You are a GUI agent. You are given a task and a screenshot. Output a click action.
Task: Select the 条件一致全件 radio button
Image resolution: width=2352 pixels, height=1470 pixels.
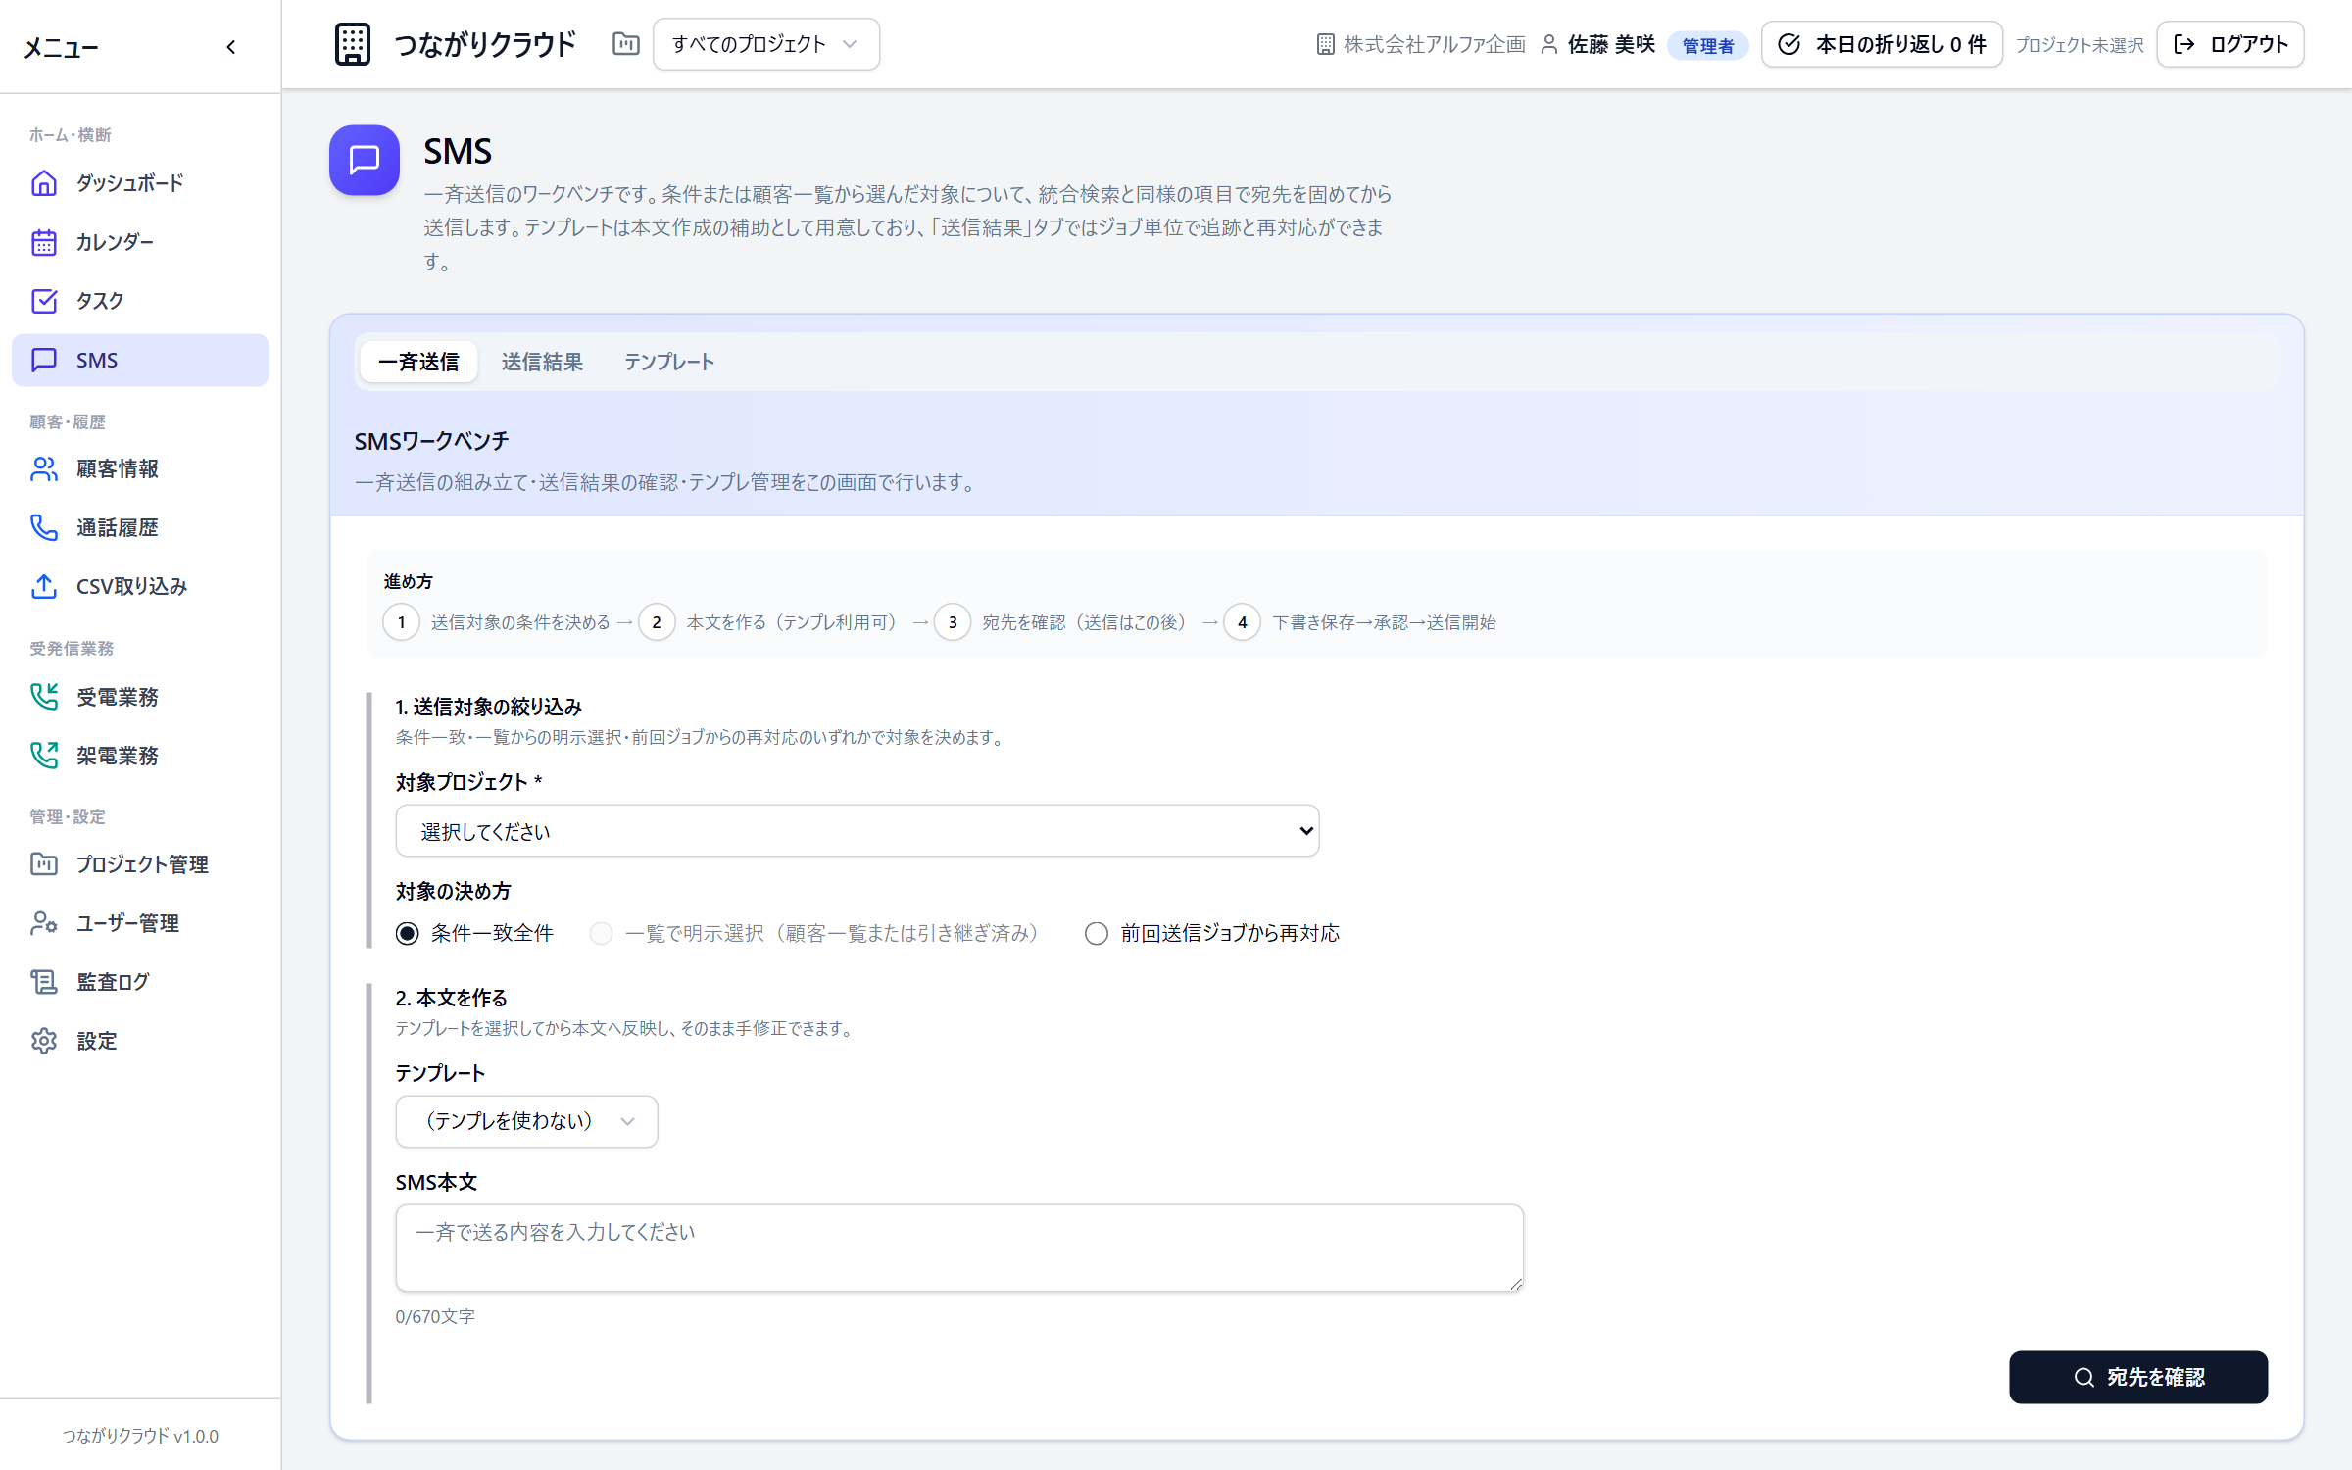pos(407,934)
